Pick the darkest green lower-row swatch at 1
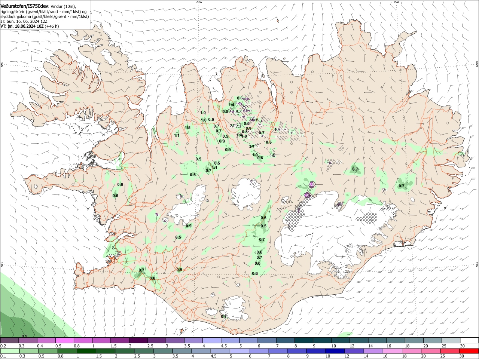Image resolution: width=479 pixels, height=359 pixels. point(86,351)
